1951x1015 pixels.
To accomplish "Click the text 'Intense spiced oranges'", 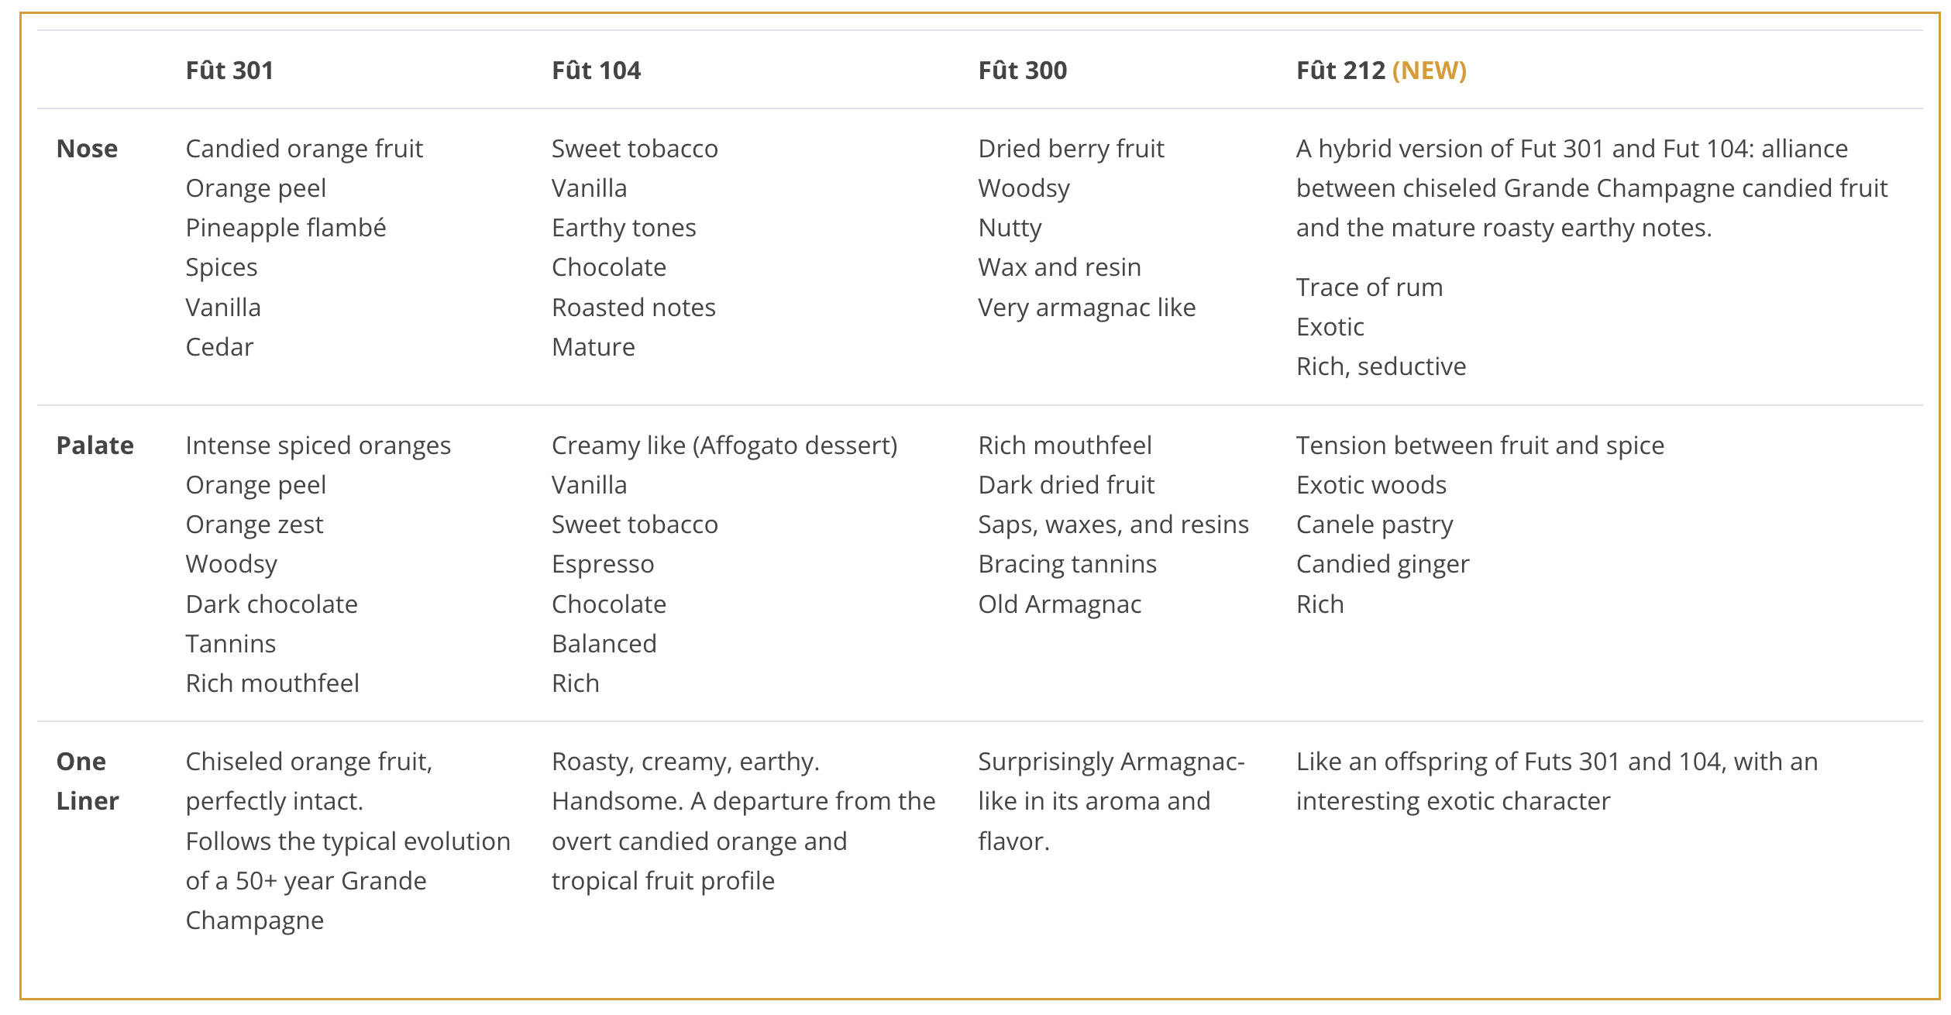I will pos(318,446).
